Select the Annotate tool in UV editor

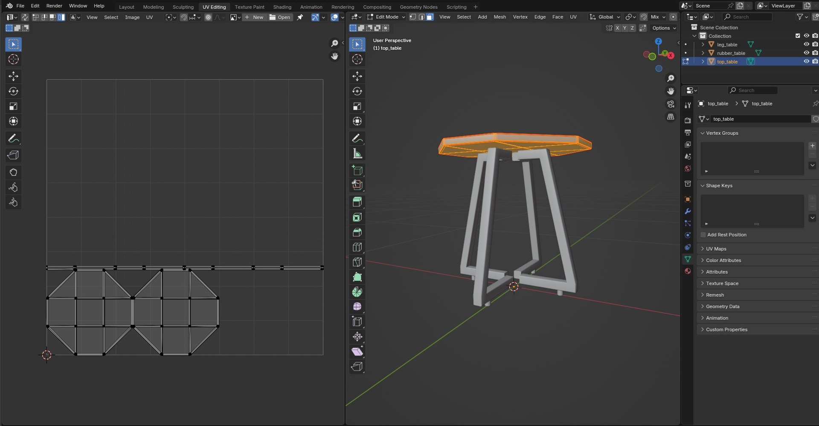(x=13, y=138)
